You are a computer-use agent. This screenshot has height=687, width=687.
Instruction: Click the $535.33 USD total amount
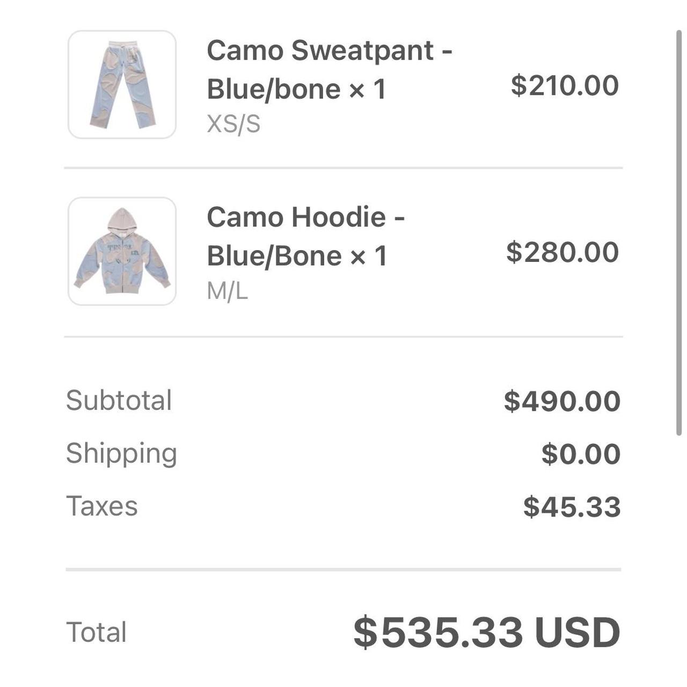(x=486, y=632)
